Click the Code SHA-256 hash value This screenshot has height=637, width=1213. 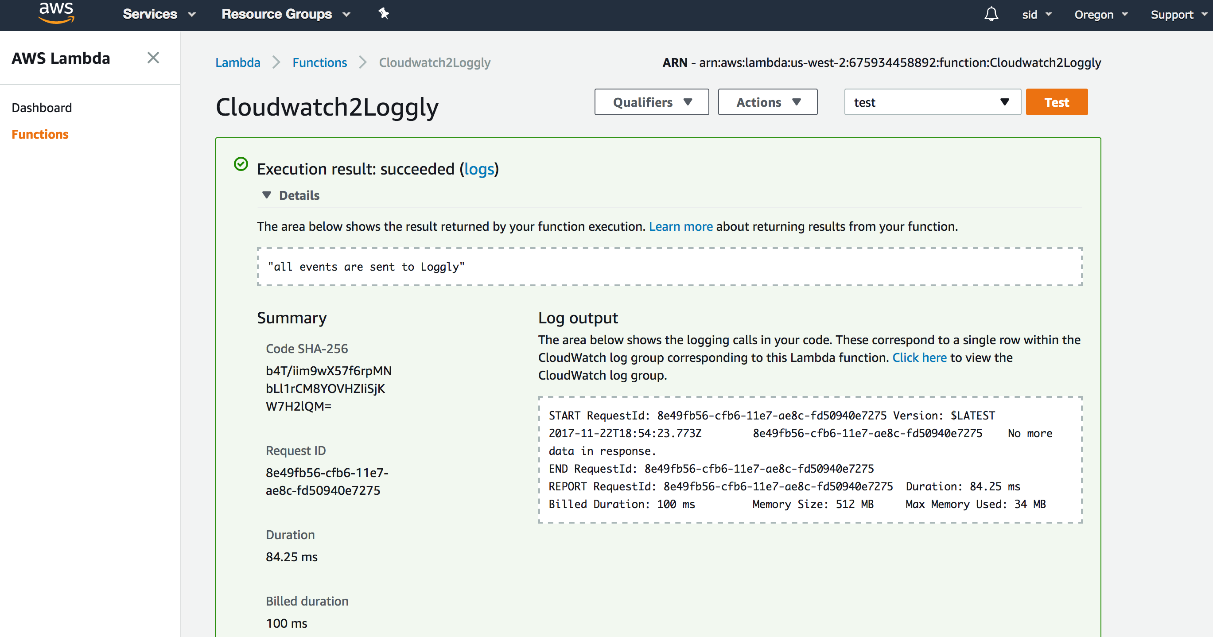(x=328, y=388)
